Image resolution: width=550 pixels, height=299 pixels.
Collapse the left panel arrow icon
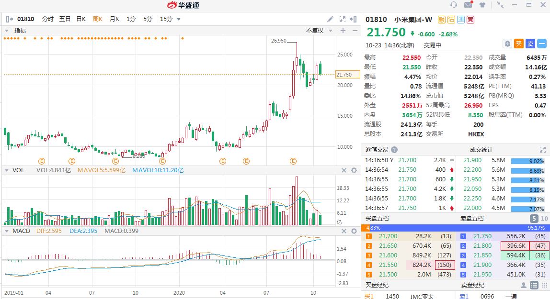(x=10, y=19)
